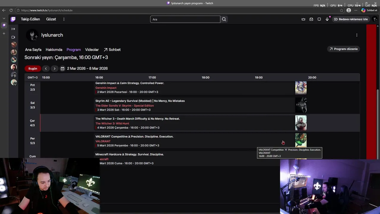Click the Twitch logo home icon
The image size is (380, 214).
[x=13, y=19]
